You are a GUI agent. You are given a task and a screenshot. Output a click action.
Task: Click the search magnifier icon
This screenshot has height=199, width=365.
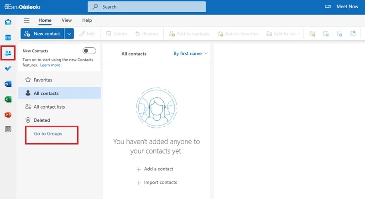pyautogui.click(x=95, y=7)
